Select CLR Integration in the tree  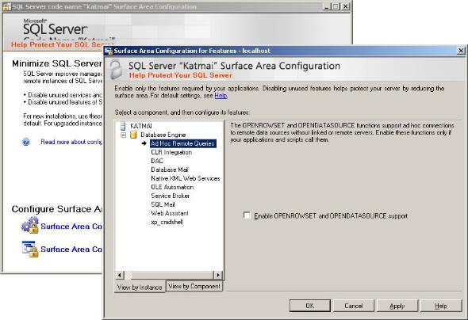[x=171, y=152]
